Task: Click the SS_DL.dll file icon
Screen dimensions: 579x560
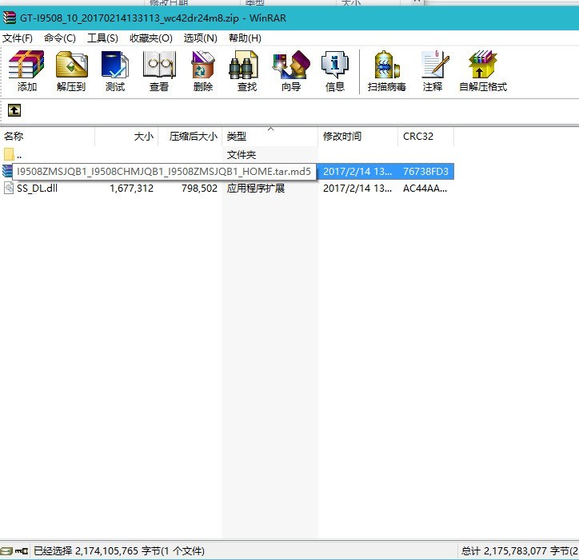Action: [x=8, y=188]
